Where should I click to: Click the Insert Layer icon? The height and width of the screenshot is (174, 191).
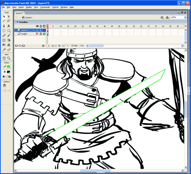coord(16,46)
